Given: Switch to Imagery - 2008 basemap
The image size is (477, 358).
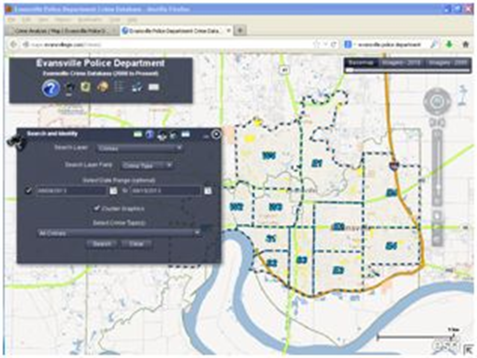Looking at the screenshot, I should [x=447, y=63].
